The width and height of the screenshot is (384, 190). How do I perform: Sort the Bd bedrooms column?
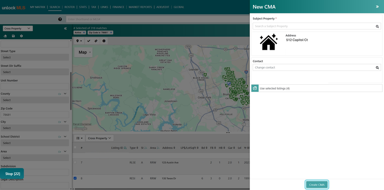tap(207, 148)
